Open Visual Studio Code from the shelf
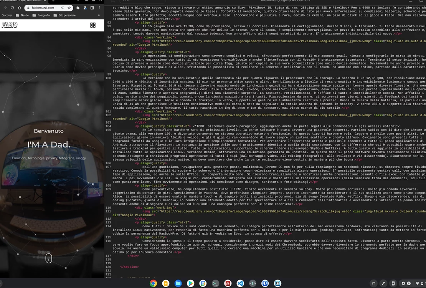 click(x=240, y=283)
